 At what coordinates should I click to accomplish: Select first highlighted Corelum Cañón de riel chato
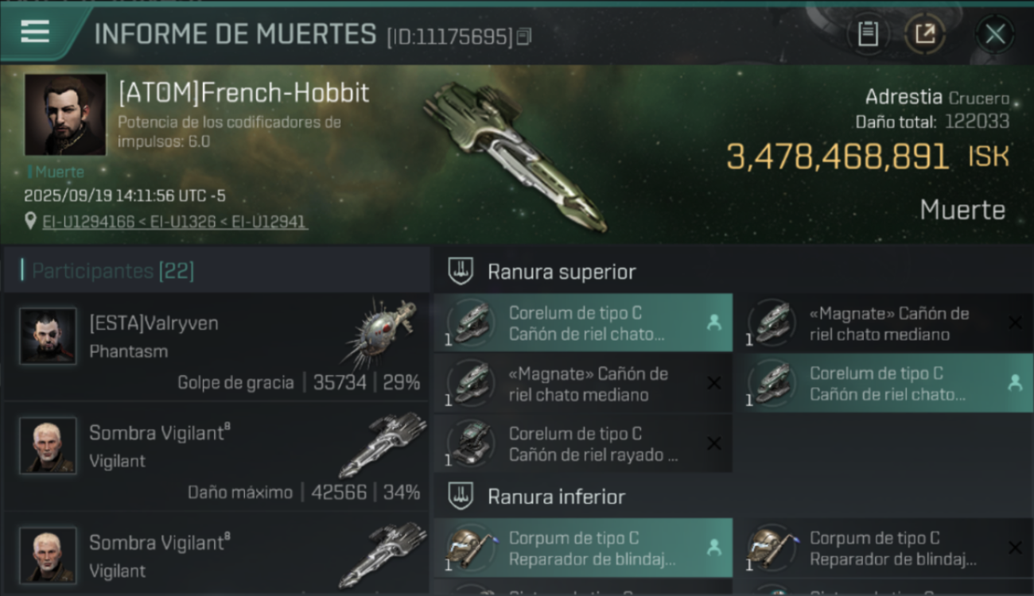click(583, 323)
